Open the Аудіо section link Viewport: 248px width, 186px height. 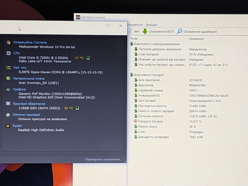coord(17,126)
